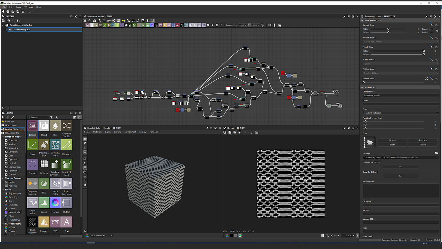
Task: Toggle Show In Library Yes button
Action: click(401, 176)
